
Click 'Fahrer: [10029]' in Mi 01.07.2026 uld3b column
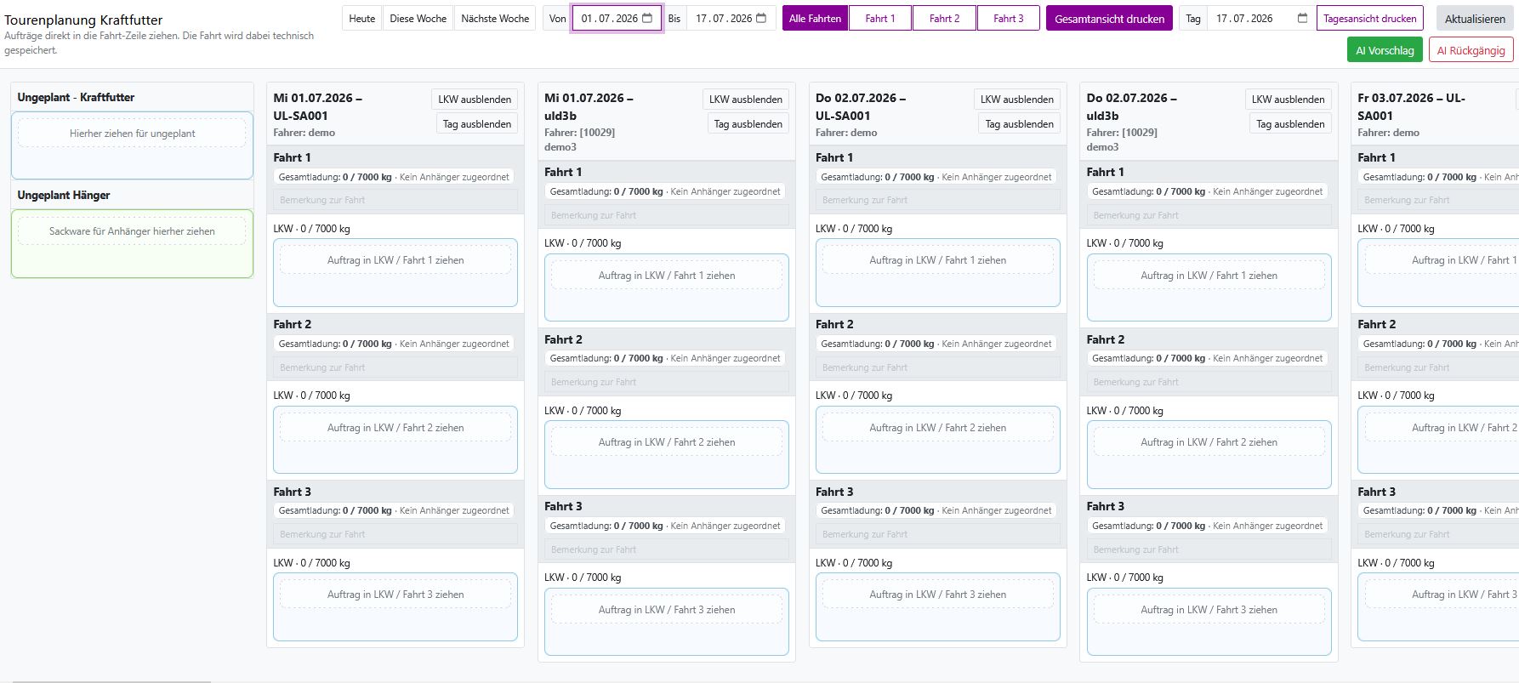[579, 133]
